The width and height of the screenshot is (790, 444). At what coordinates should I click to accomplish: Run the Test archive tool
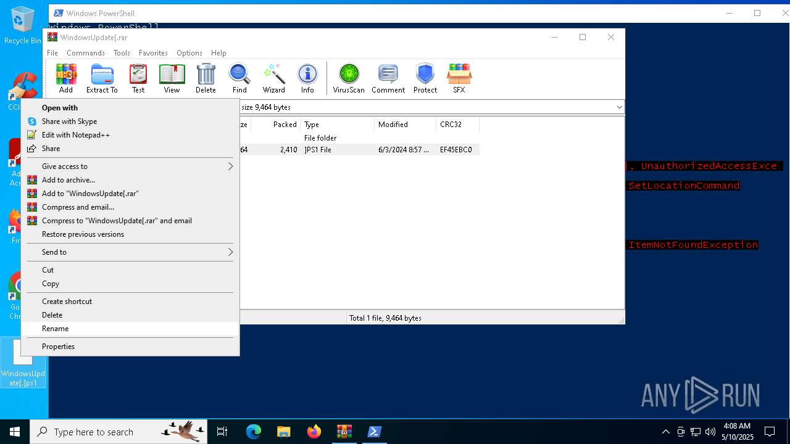[138, 78]
